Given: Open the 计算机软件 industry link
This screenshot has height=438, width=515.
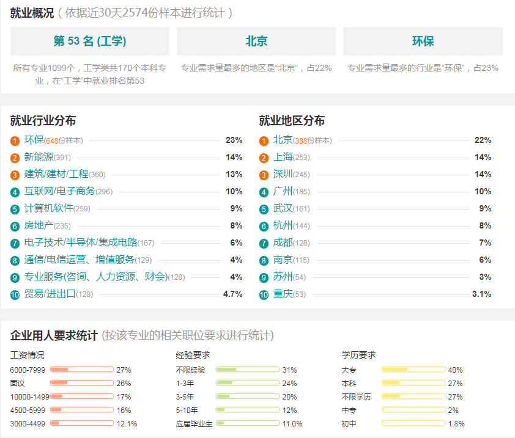Looking at the screenshot, I should tap(48, 208).
